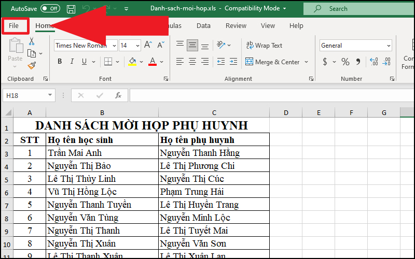Expand the Name Box dropdown arrow
Image resolution: width=415 pixels, height=259 pixels.
pyautogui.click(x=50, y=95)
